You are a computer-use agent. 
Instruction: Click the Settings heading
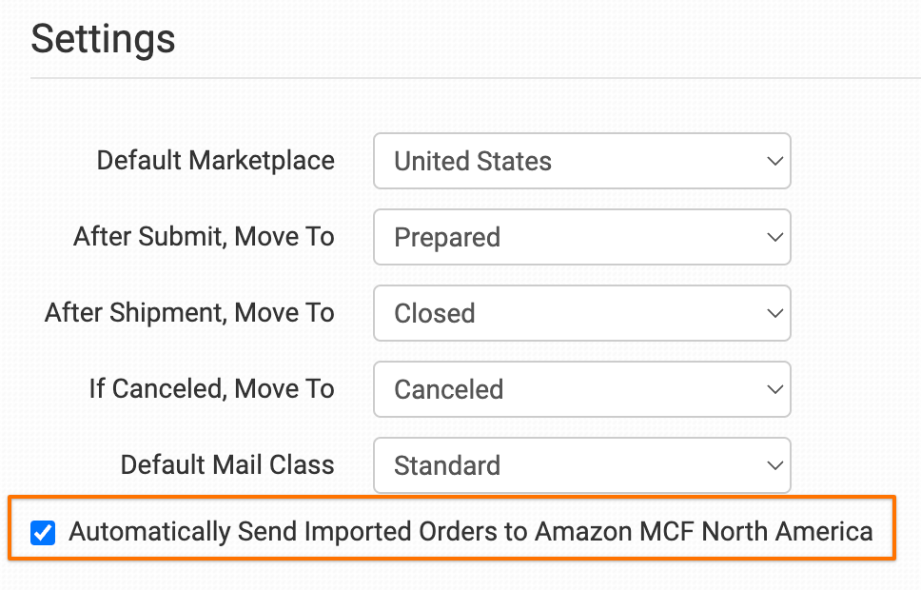pyautogui.click(x=103, y=39)
